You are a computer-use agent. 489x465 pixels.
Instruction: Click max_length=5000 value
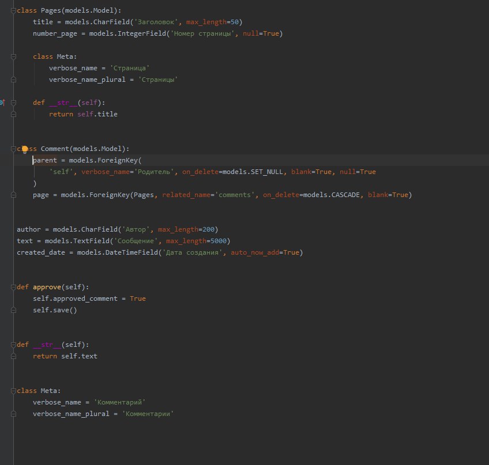click(196, 241)
